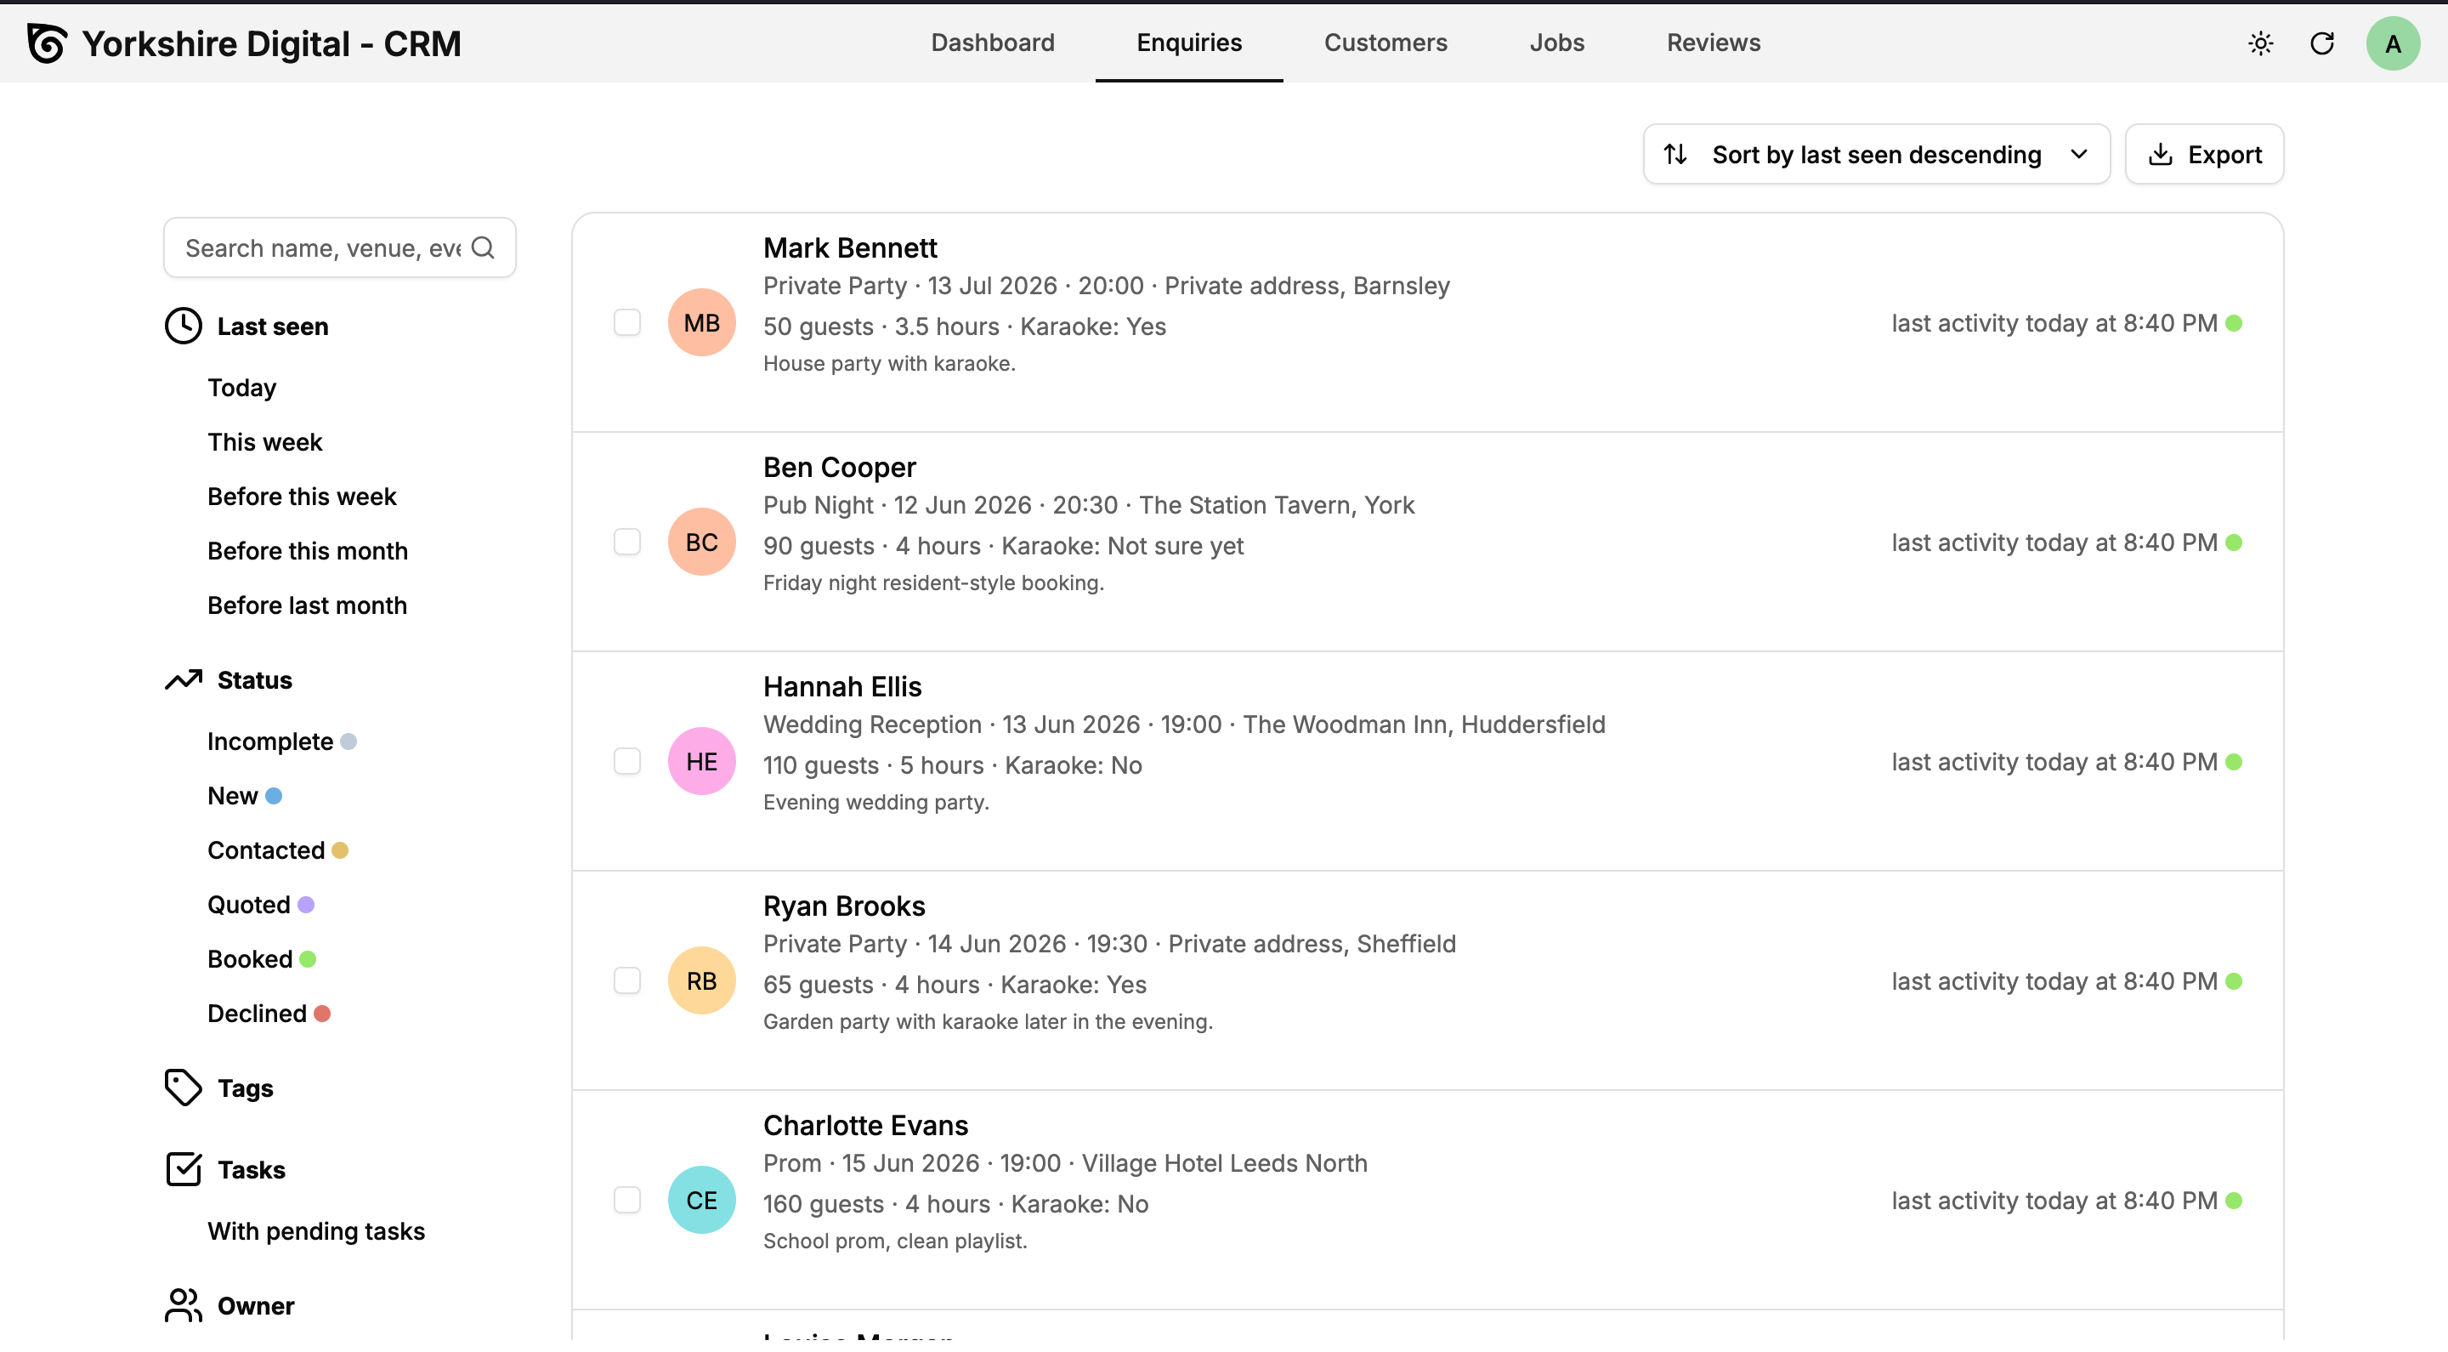Image resolution: width=2448 pixels, height=1352 pixels.
Task: Click the Owner people icon
Action: click(x=184, y=1305)
